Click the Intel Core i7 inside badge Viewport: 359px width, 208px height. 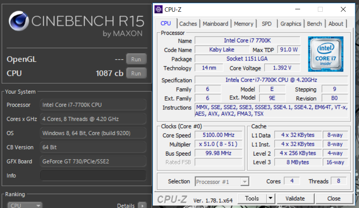[x=326, y=54]
